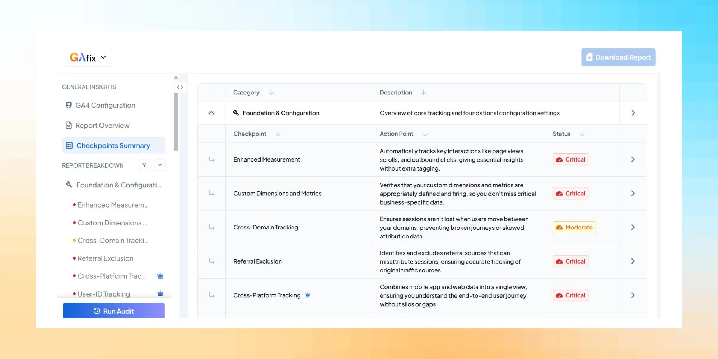Click the Download Report button
Image resolution: width=718 pixels, height=359 pixels.
point(618,57)
